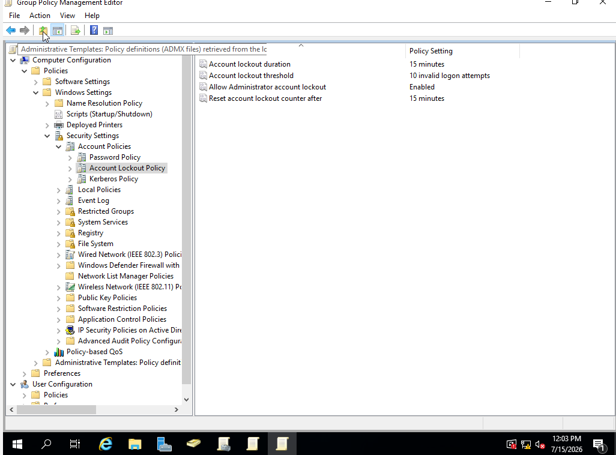The height and width of the screenshot is (455, 616).
Task: Open taskbar Search magnifier
Action: point(46,444)
